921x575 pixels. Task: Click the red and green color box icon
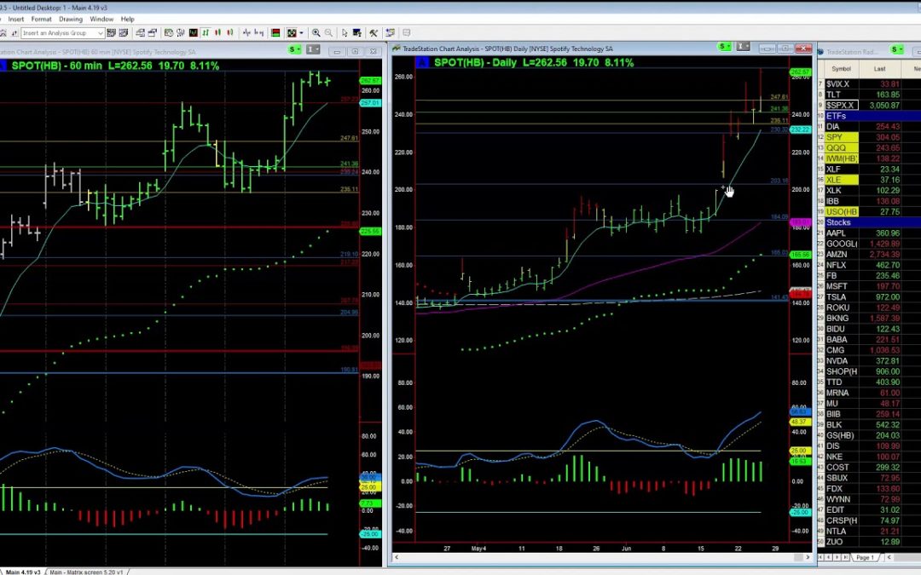[x=275, y=33]
